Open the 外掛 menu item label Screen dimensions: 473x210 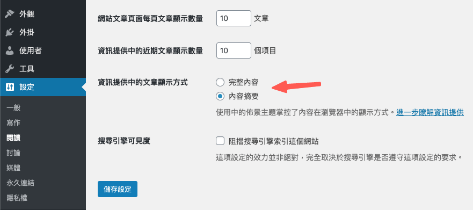(x=26, y=33)
